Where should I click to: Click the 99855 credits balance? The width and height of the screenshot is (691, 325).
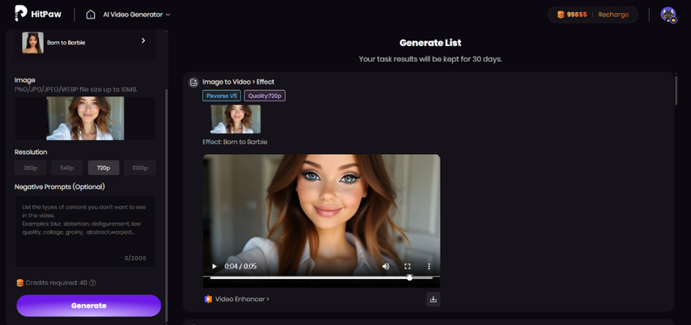point(577,15)
